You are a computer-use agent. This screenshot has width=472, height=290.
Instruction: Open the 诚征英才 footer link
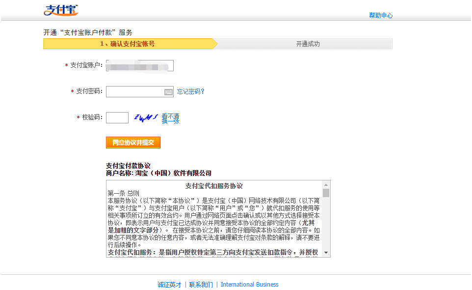[x=169, y=285]
